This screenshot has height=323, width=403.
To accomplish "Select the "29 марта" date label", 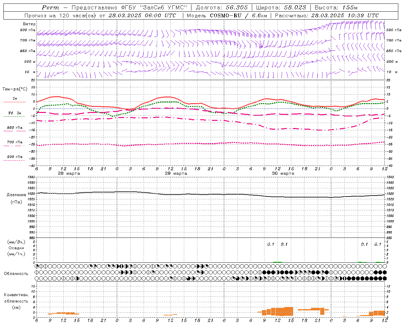I will point(176,173).
